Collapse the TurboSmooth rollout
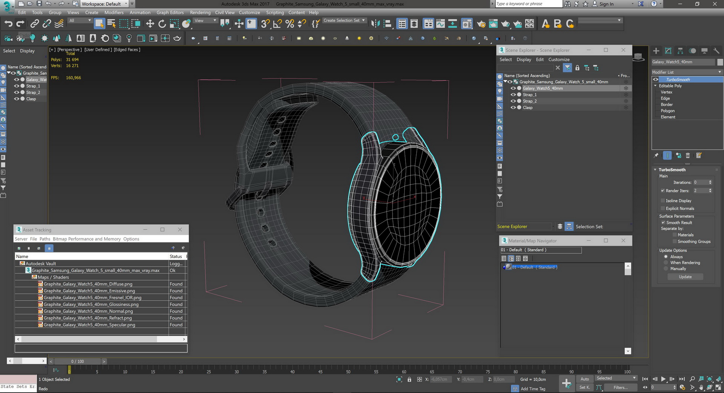 655,170
